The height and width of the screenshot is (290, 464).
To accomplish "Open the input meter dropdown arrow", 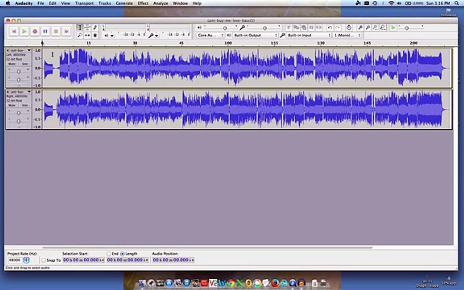I will [157, 35].
